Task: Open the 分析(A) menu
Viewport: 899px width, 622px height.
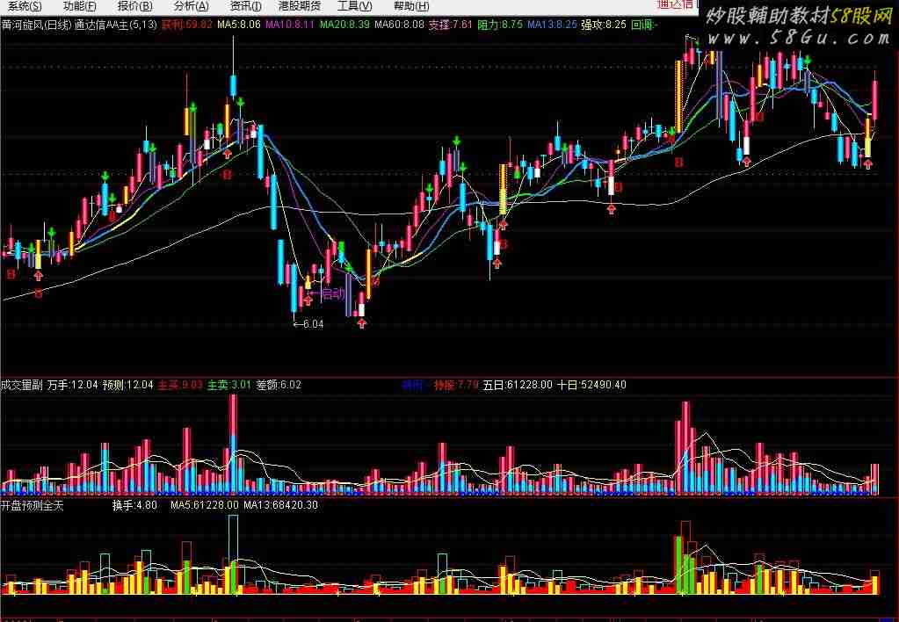Action: (x=191, y=6)
